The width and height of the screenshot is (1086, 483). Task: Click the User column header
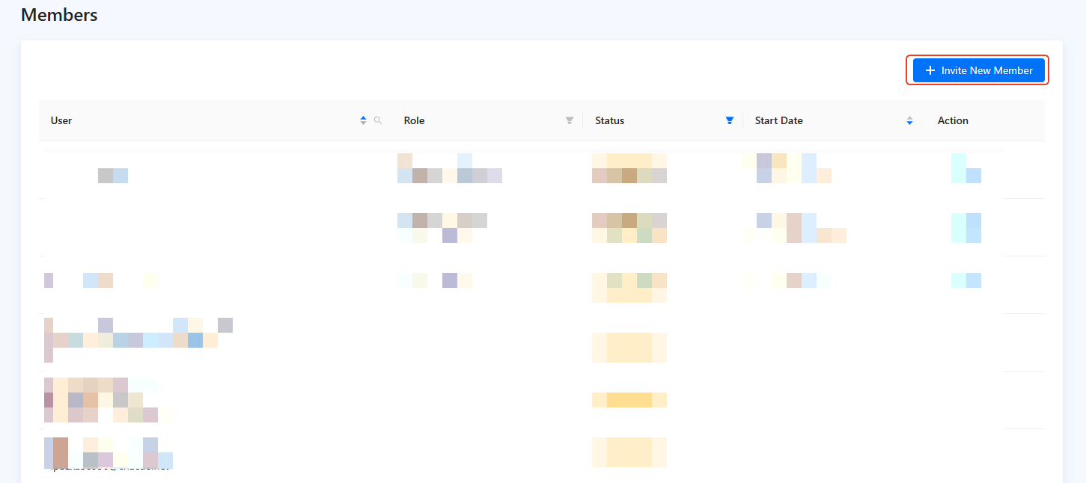pos(216,120)
